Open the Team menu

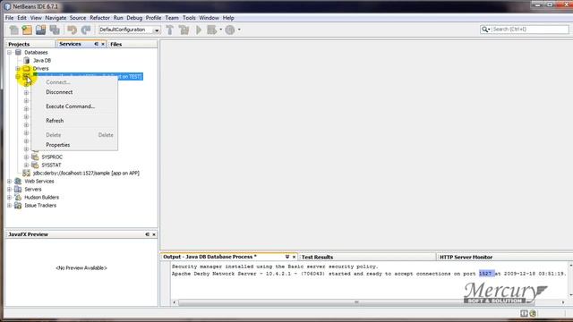[x=172, y=18]
